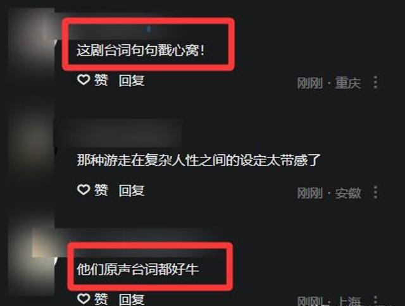Click blurred username above 这剧台词 comment
This screenshot has height=306, width=405.
click(x=147, y=32)
